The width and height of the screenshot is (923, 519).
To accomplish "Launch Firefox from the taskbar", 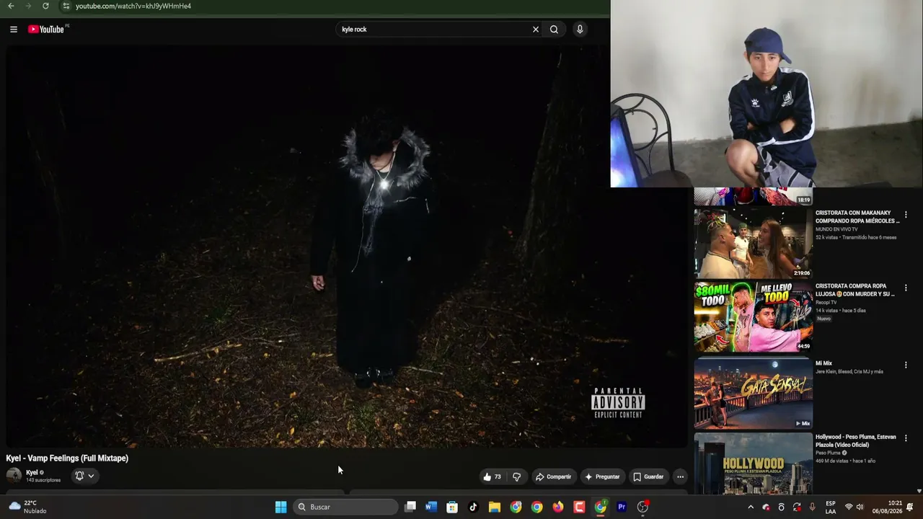I will click(558, 507).
